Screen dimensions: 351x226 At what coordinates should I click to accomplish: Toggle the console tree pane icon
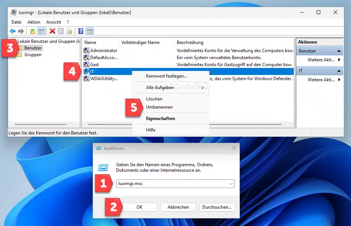[x=41, y=31]
